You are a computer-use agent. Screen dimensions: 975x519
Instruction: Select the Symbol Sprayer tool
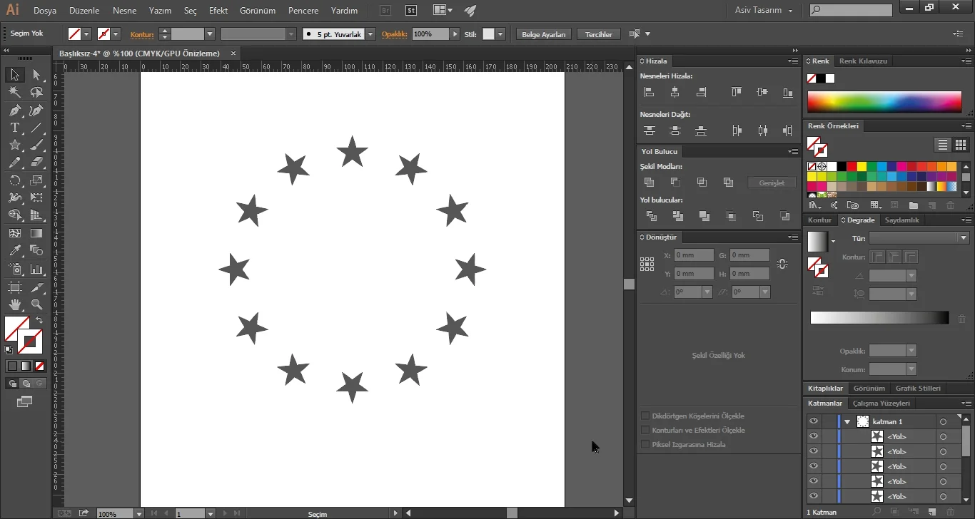pos(14,269)
